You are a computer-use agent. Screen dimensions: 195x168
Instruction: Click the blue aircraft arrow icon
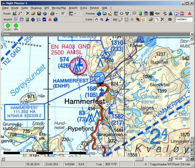click(107, 19)
